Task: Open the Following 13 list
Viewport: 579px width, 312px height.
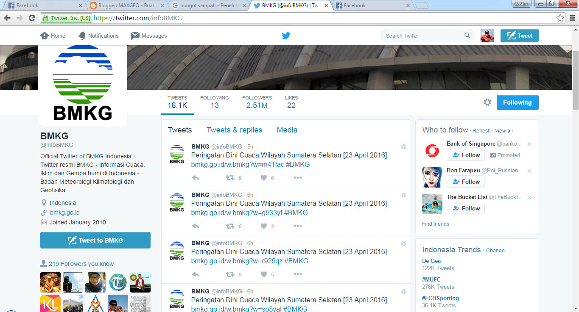Action: [215, 102]
